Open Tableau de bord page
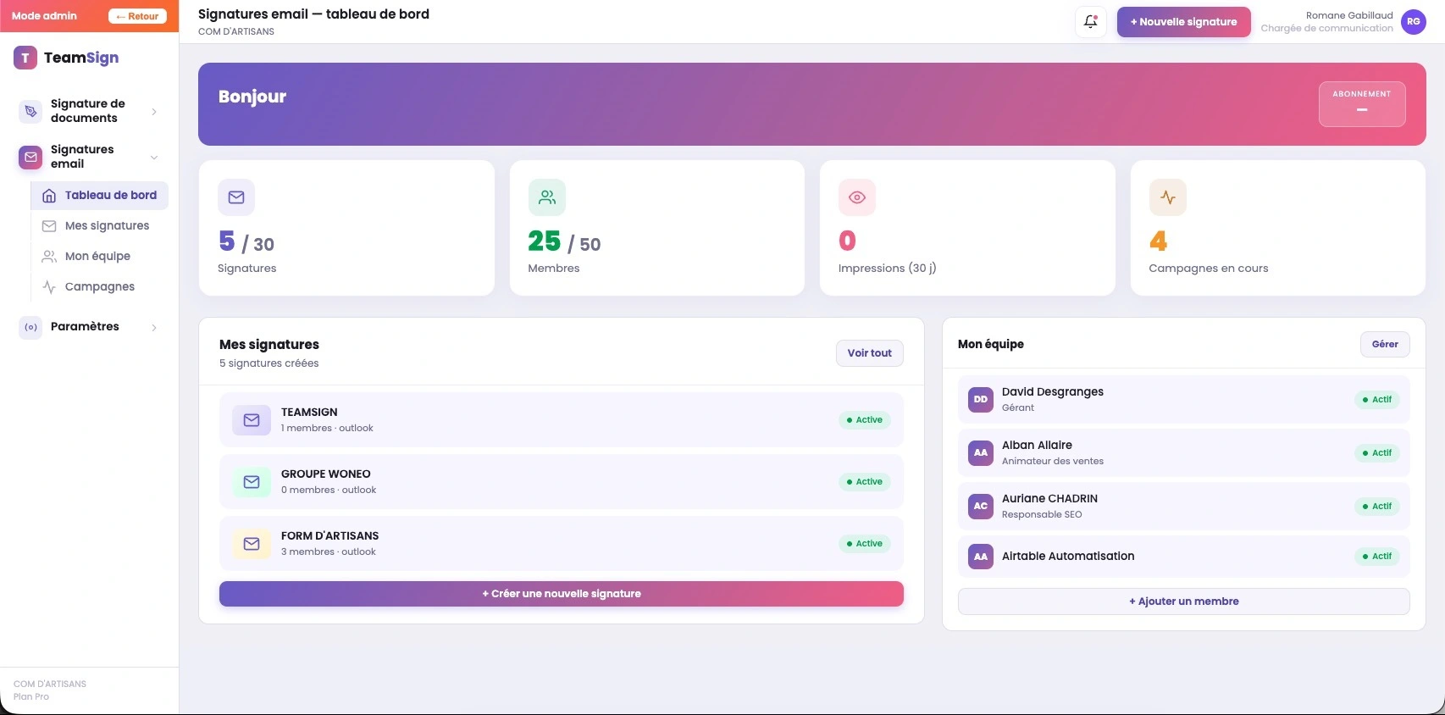 coord(100,196)
